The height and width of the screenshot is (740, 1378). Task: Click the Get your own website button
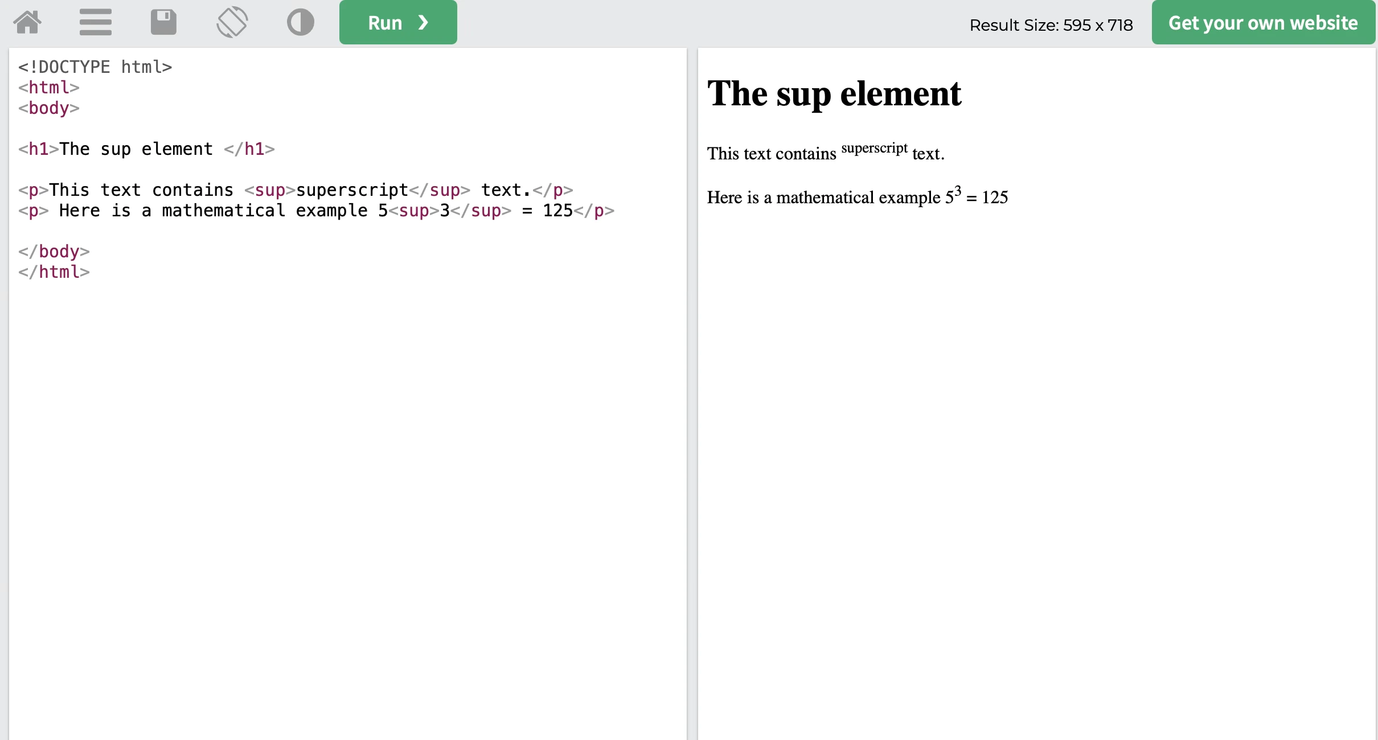(1263, 22)
